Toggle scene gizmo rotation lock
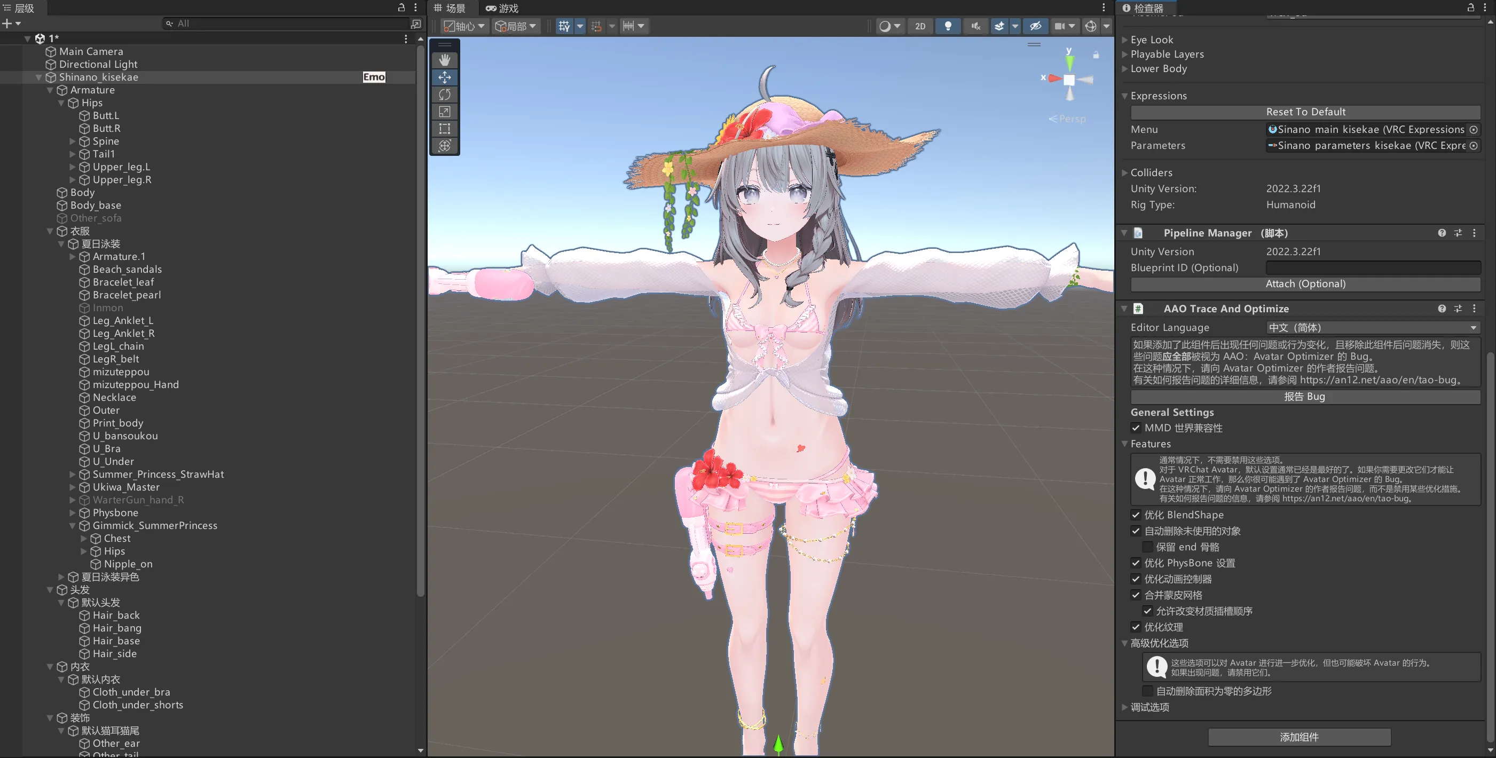 pos(1096,55)
